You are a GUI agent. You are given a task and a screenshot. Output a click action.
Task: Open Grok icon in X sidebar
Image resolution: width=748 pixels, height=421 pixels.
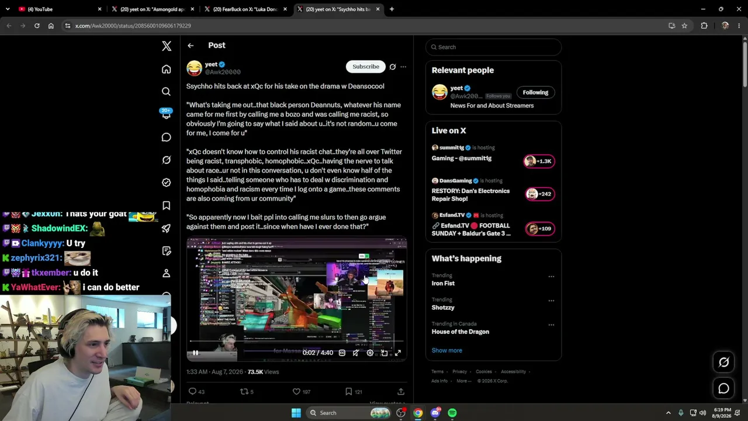[167, 160]
